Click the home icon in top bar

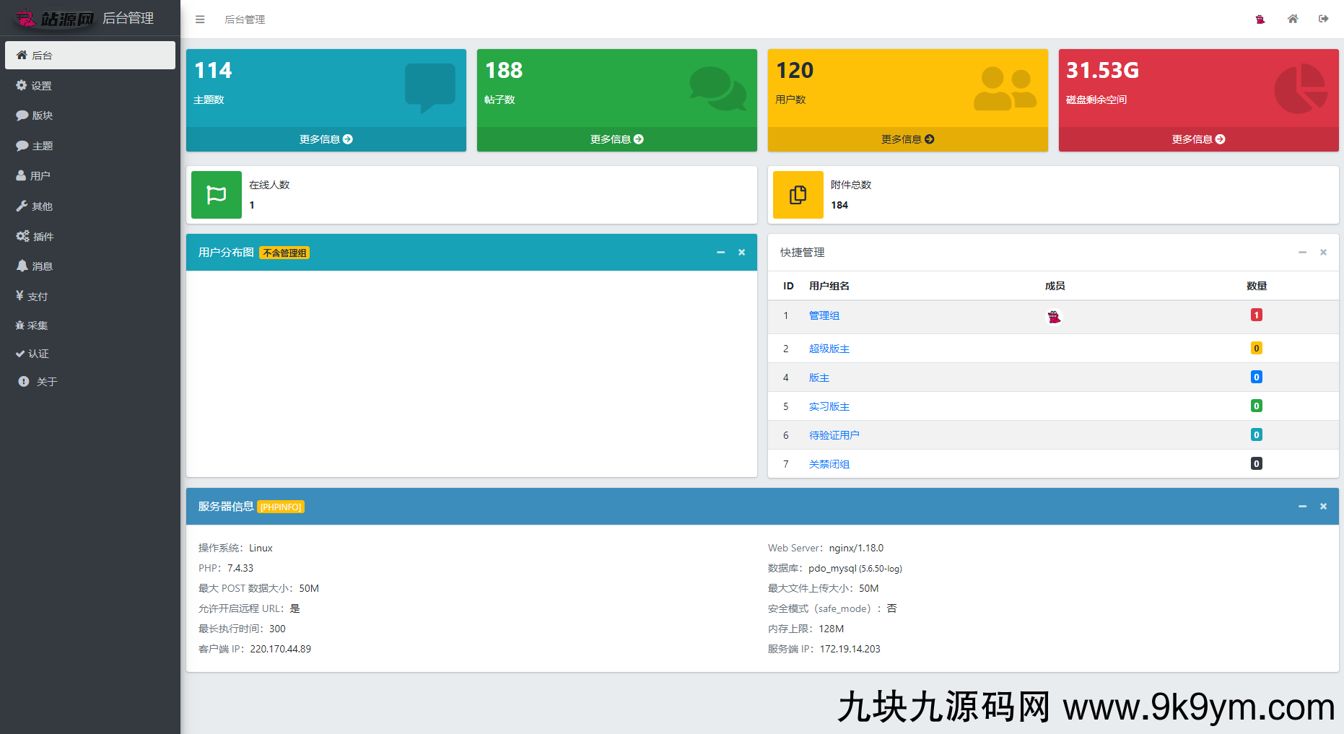pos(1293,19)
